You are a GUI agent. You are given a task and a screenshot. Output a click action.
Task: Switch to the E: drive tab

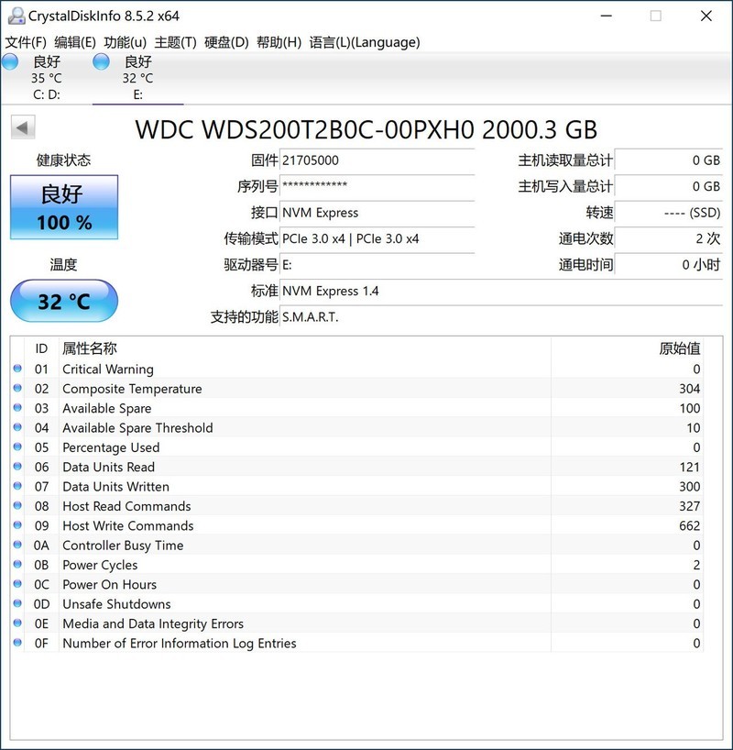pyautogui.click(x=137, y=76)
